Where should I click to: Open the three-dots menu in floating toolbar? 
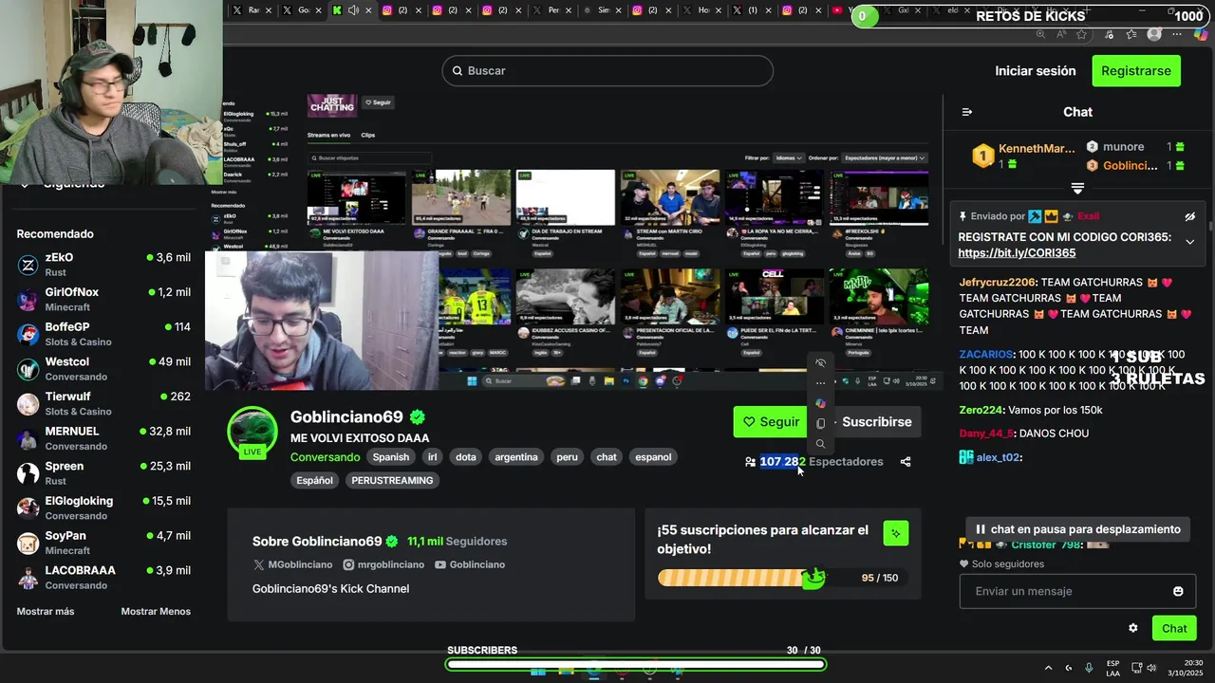[x=820, y=383]
